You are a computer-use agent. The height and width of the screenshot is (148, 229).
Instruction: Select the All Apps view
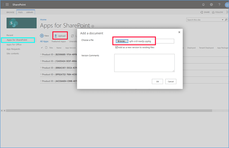(x=44, y=42)
